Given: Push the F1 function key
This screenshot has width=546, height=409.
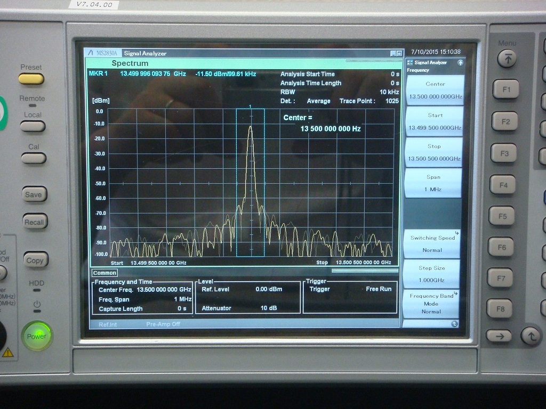Looking at the screenshot, I should pos(505,89).
